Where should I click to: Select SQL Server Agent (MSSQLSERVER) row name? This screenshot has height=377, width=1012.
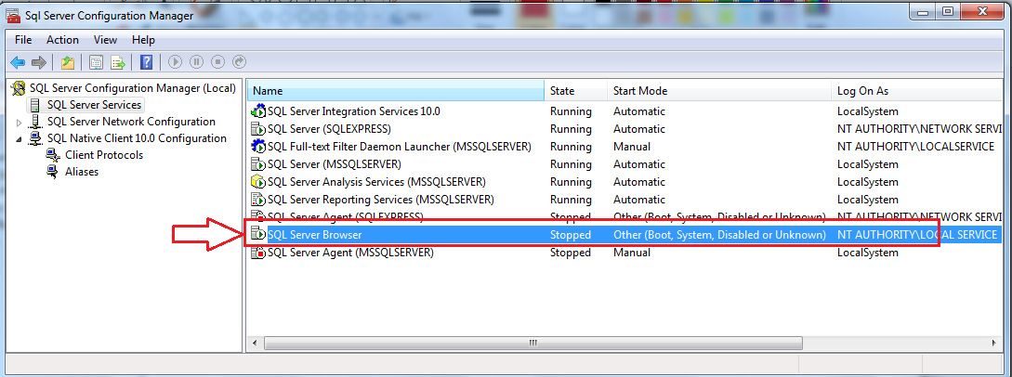[350, 253]
